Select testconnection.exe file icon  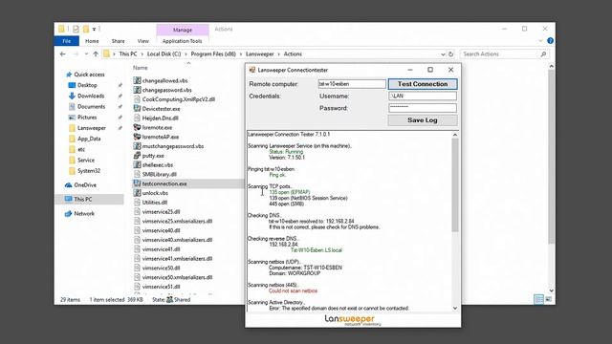pos(137,183)
